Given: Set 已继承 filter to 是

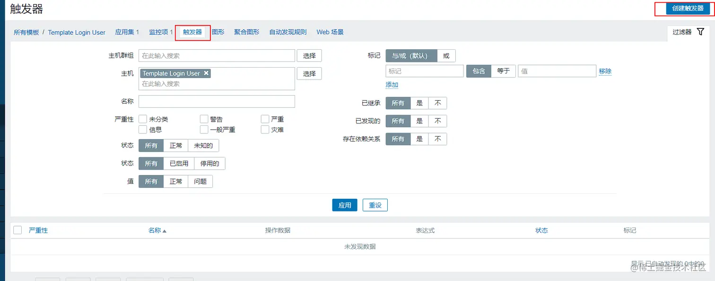Looking at the screenshot, I should coord(419,103).
